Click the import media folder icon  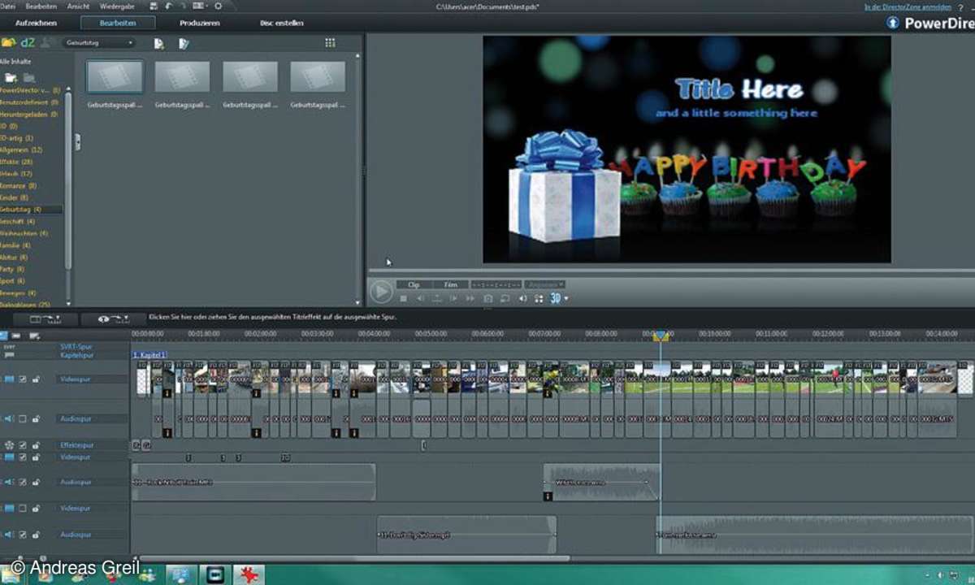point(9,42)
